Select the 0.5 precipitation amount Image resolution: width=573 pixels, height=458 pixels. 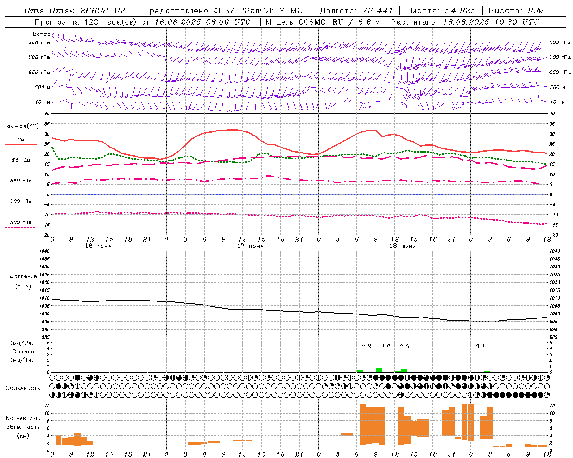coord(404,346)
